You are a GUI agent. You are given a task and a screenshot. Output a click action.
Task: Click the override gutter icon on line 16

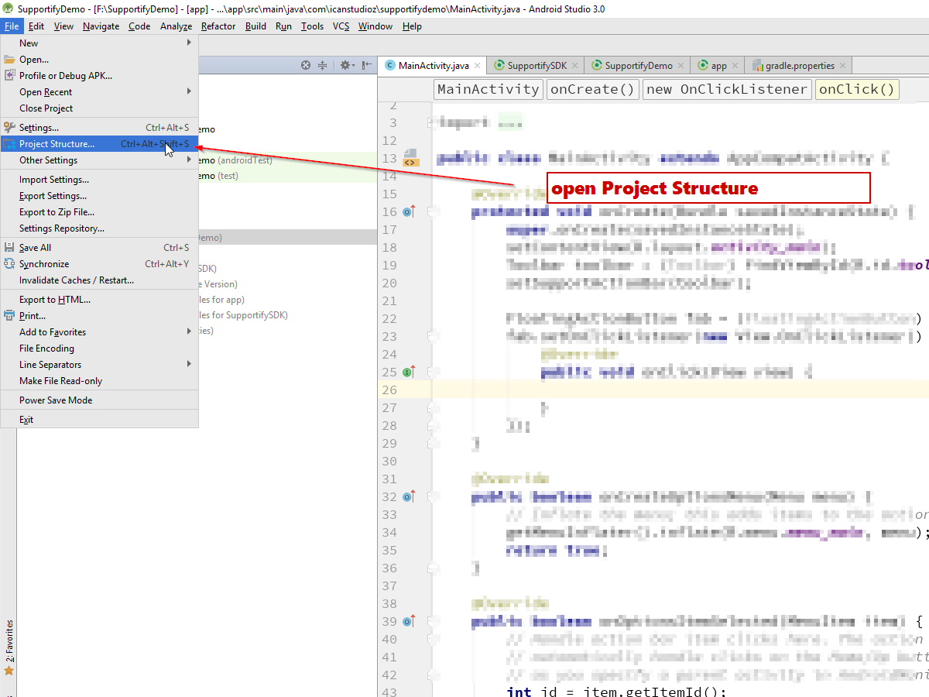click(410, 212)
